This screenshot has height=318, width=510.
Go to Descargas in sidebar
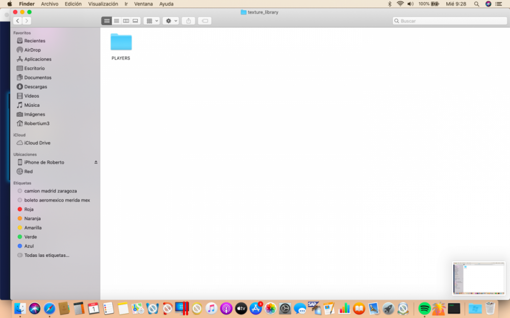35,86
